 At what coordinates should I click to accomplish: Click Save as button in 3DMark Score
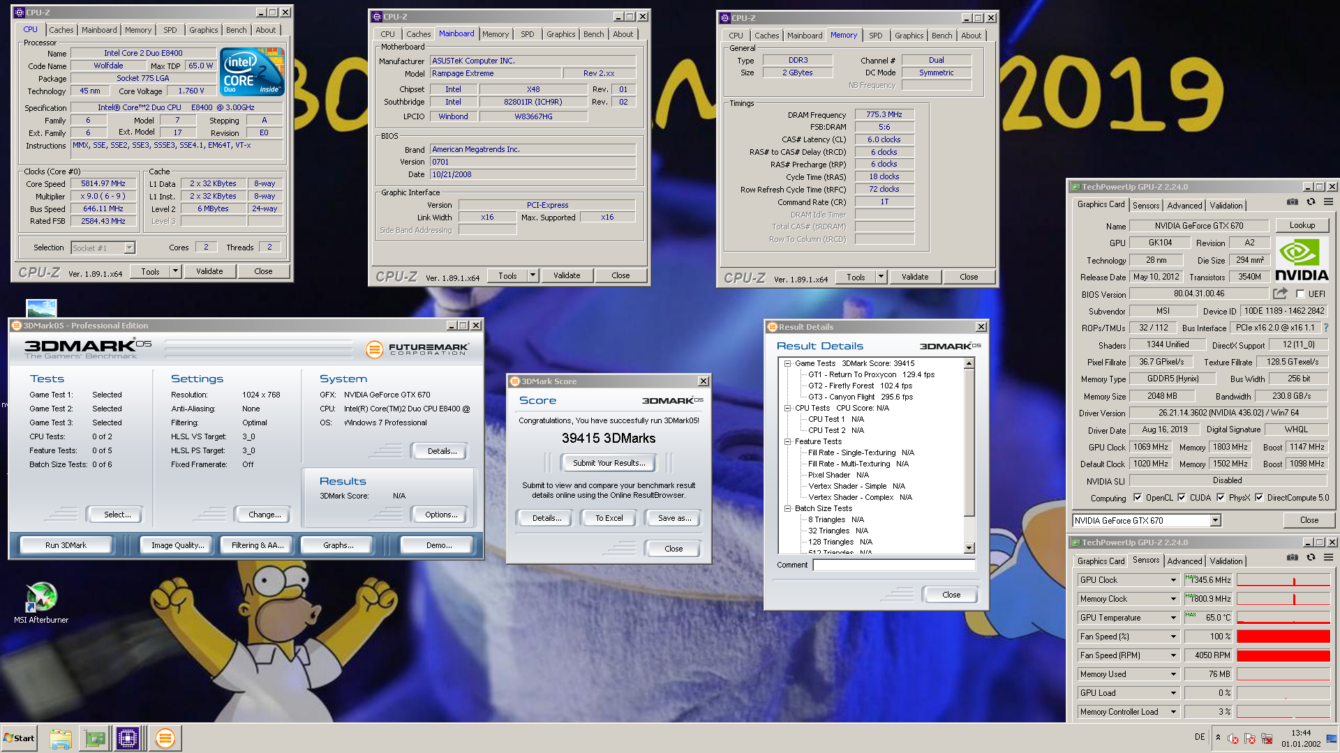tap(674, 518)
